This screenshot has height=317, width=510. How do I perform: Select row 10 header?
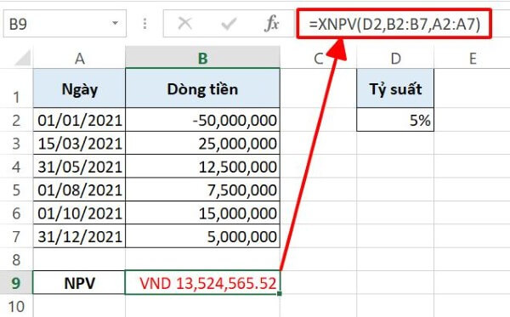[16, 306]
